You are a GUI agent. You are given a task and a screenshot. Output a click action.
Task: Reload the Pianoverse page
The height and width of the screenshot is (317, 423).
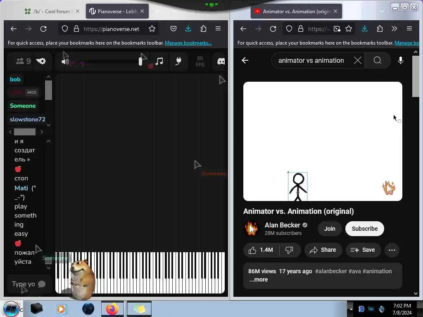(43, 29)
